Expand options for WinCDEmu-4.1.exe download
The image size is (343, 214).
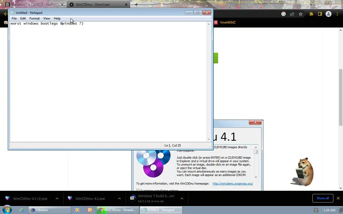[120, 198]
